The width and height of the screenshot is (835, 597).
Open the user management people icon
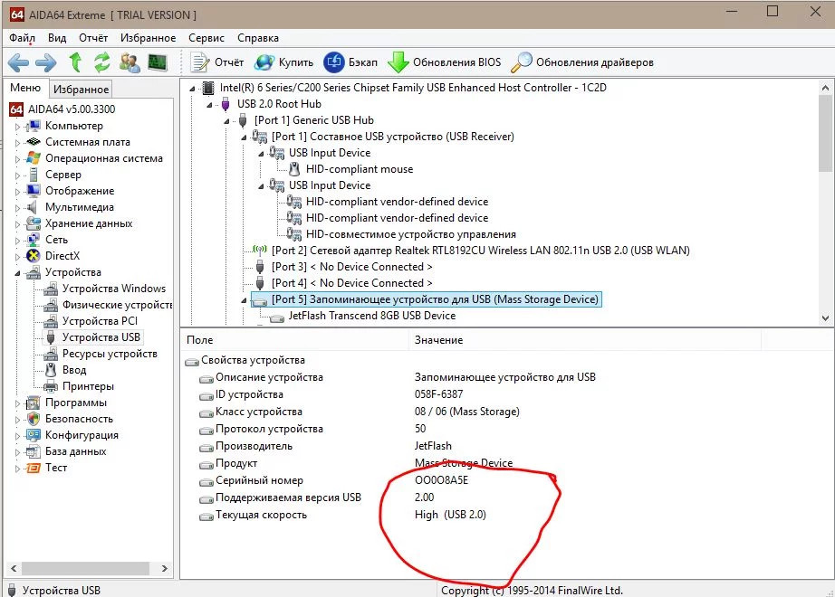coord(130,62)
